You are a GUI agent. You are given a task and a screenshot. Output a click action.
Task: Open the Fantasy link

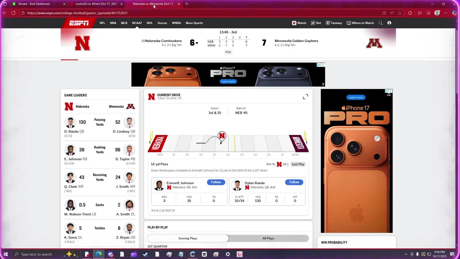pyautogui.click(x=334, y=23)
